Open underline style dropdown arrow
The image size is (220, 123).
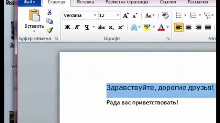coord(93,27)
